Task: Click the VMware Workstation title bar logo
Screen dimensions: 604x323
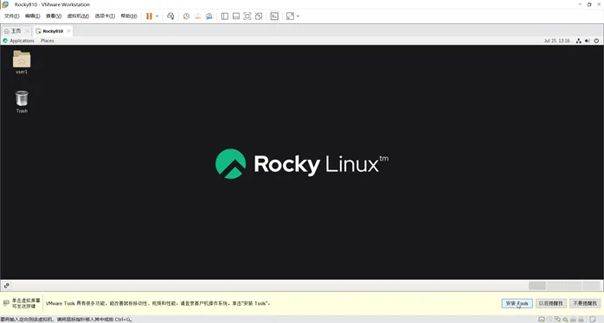Action: click(x=5, y=4)
